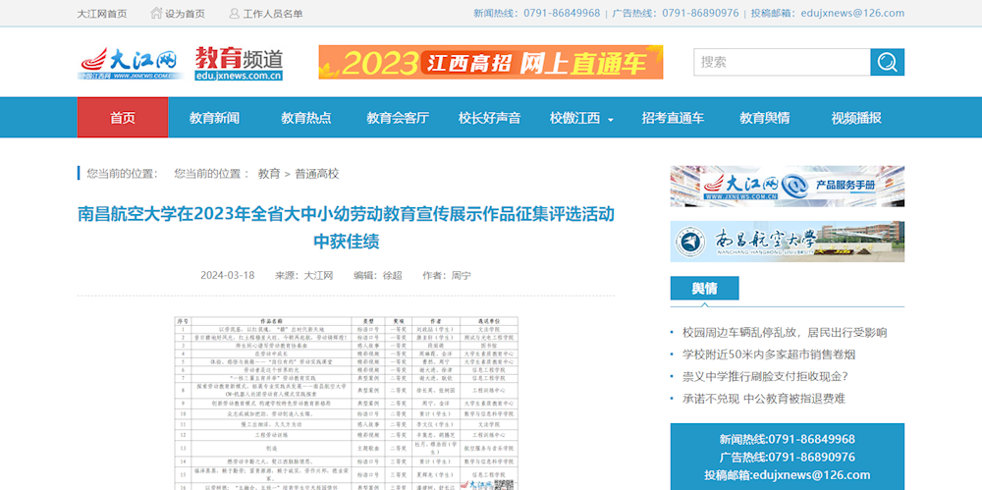Image resolution: width=982 pixels, height=490 pixels.
Task: Click top bar 新闻热线 phone number
Action: tap(561, 13)
